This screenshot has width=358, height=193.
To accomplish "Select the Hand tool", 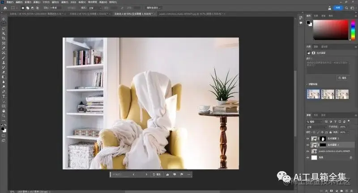I will coord(4,111).
